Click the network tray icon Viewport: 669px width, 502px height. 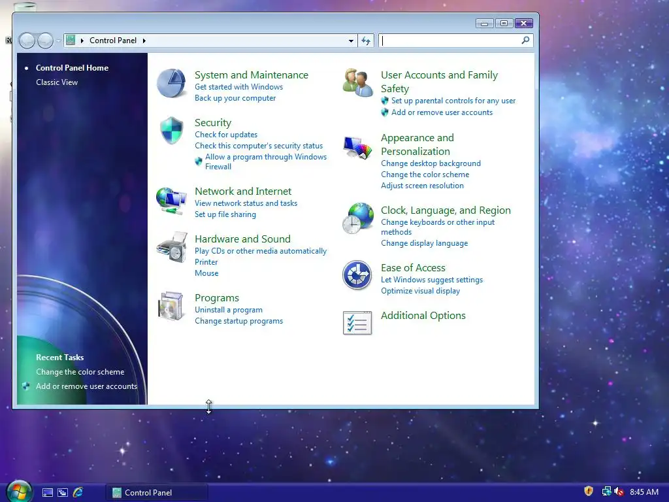[x=606, y=492]
